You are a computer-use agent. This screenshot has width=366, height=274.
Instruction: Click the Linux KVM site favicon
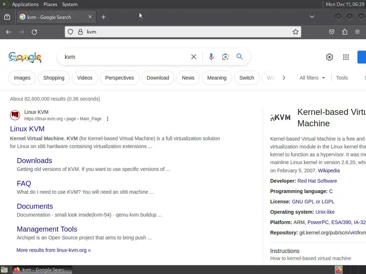click(x=15, y=115)
